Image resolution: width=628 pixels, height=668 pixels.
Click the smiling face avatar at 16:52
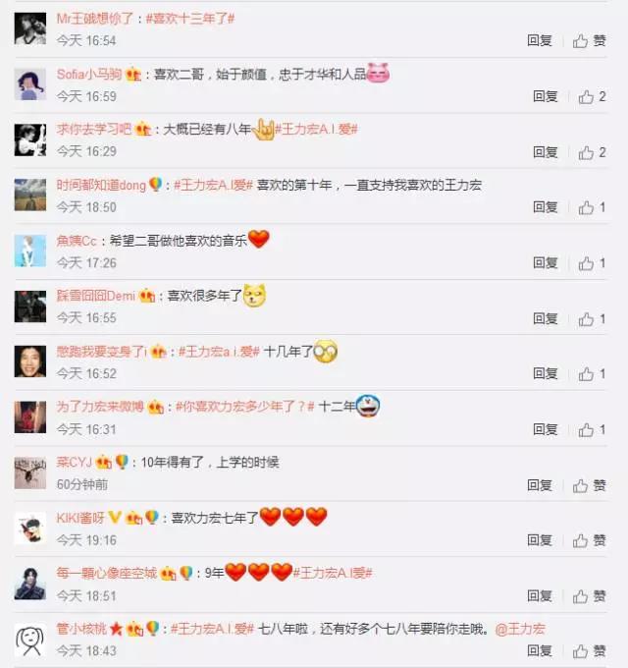point(30,362)
